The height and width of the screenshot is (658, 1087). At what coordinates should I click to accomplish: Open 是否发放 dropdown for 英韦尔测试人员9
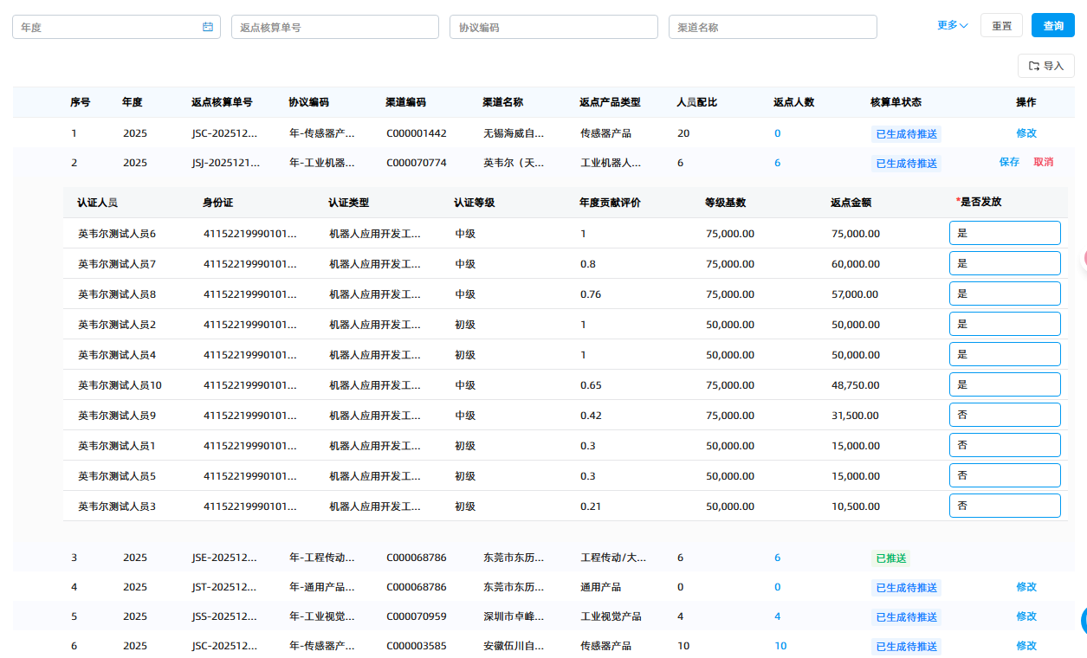point(1005,414)
